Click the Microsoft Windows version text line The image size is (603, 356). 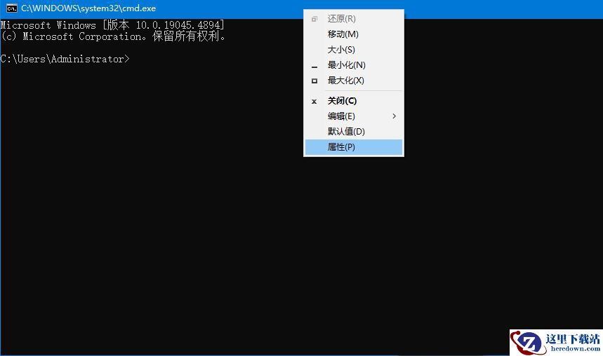112,25
